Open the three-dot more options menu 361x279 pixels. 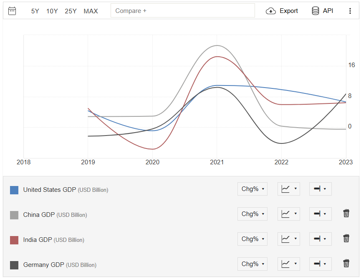click(350, 11)
